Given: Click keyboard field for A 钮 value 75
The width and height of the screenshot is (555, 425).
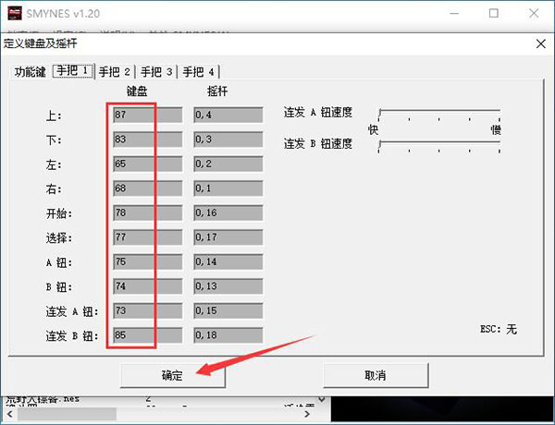Looking at the screenshot, I should click(x=148, y=261).
